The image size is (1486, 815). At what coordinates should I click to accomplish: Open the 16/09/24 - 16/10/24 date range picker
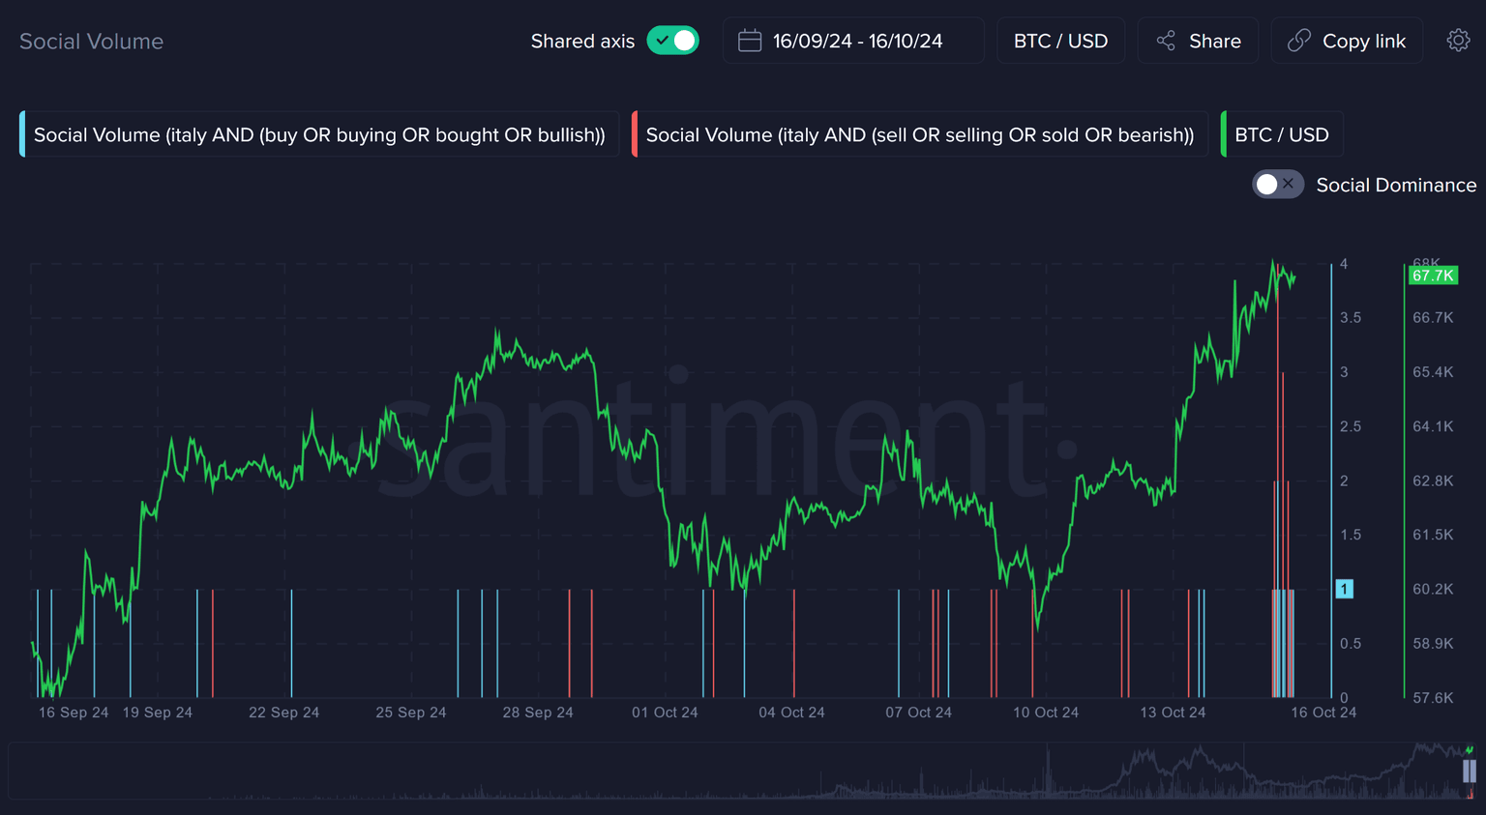point(856,41)
